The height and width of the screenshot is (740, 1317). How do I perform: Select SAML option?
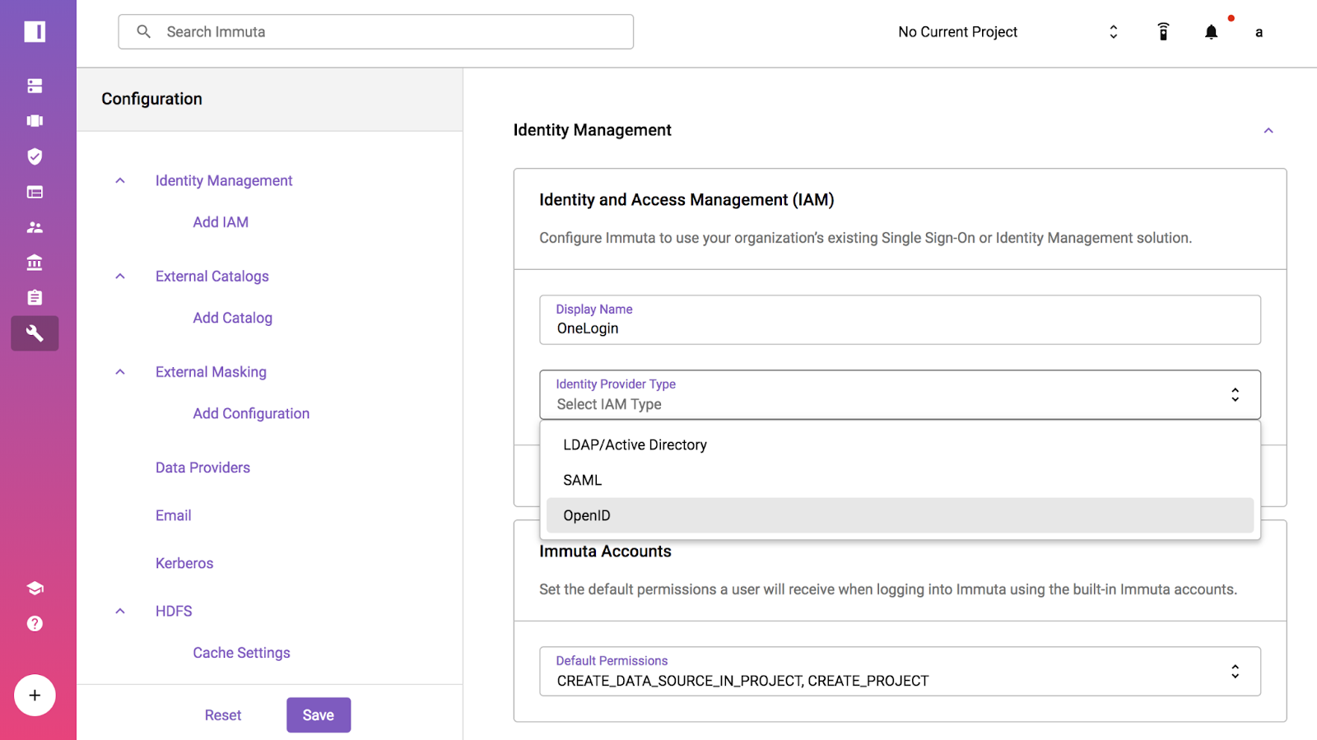900,480
